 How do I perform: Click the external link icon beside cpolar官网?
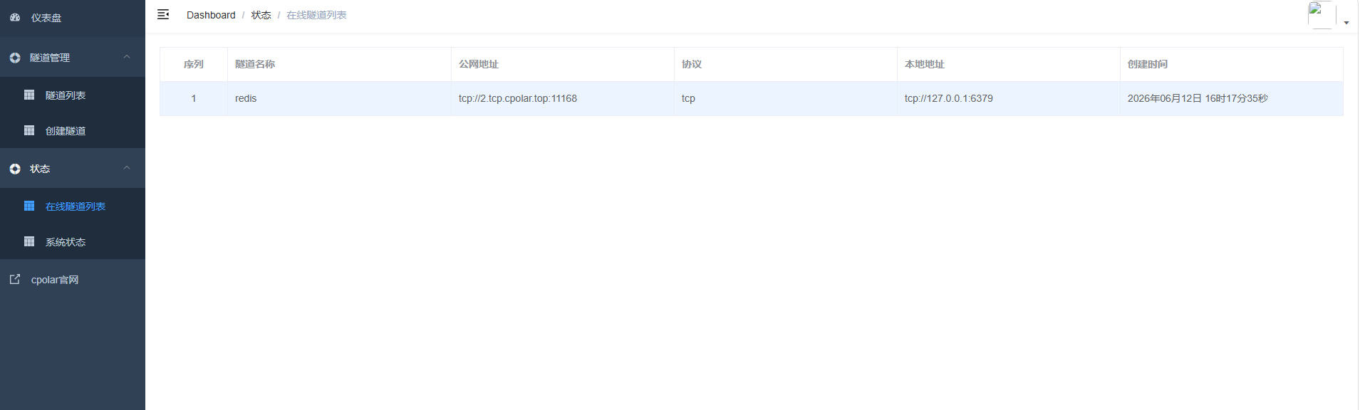15,279
